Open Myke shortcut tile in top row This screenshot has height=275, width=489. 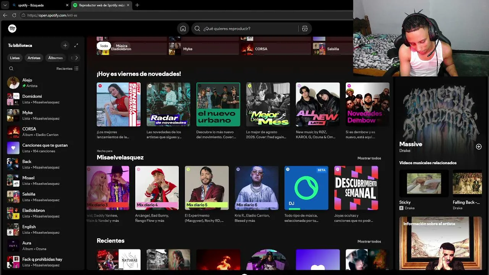203,49
